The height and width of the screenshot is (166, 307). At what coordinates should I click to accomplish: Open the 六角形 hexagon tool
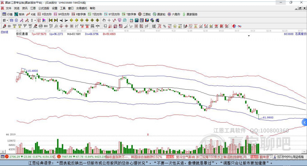coord(174,14)
